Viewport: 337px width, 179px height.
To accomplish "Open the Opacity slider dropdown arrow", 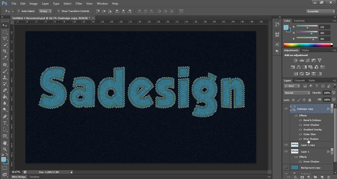I will pos(334,93).
